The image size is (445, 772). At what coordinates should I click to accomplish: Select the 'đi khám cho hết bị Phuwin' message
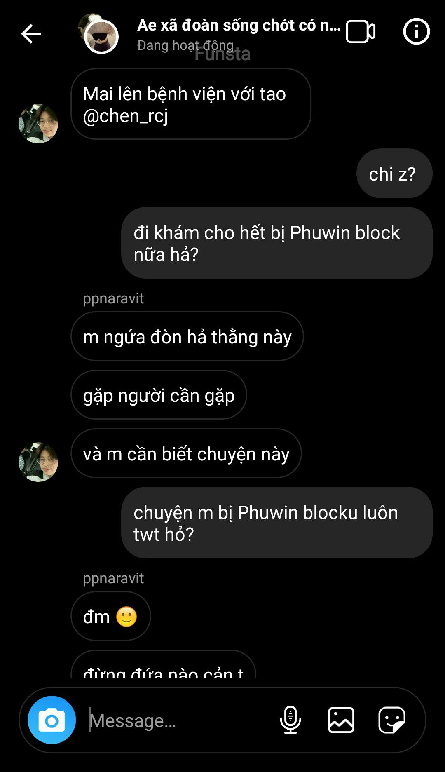(x=277, y=243)
